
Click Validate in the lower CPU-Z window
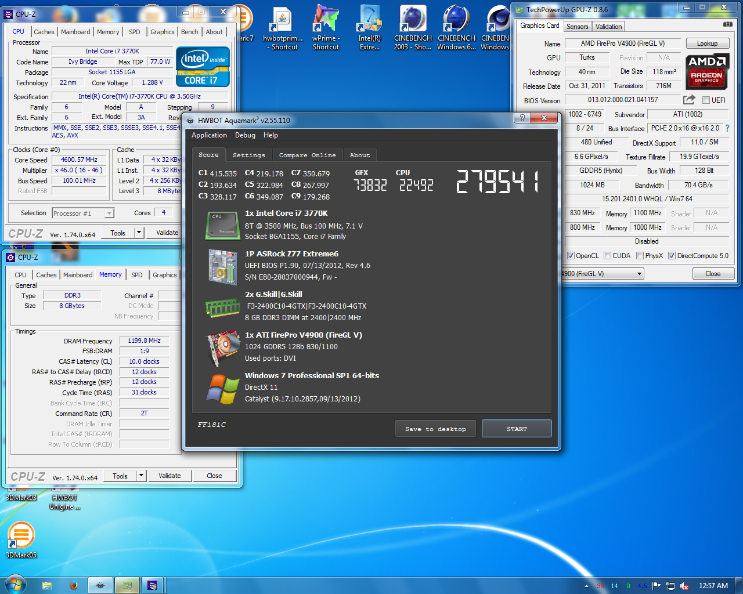[x=169, y=476]
